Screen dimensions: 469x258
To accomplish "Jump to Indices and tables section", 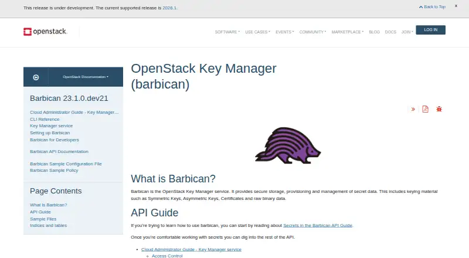I will 48,225.
